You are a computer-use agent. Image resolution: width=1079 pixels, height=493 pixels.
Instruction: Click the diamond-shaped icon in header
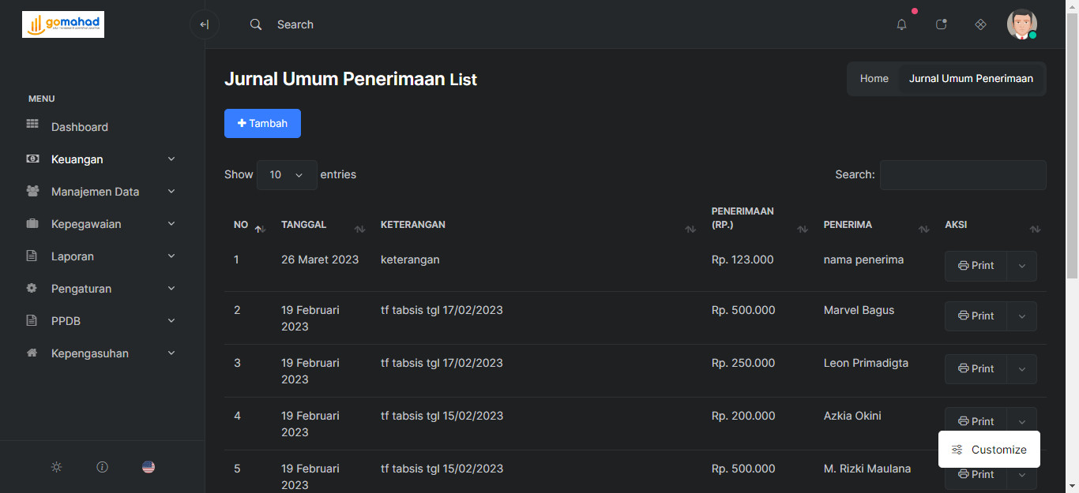coord(980,24)
